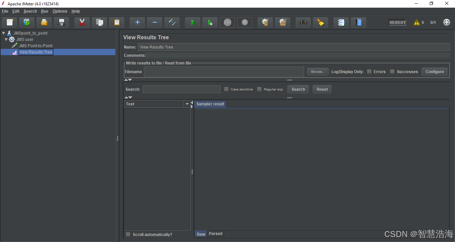
Task: Toggle the Case sensitive checkbox
Action: pyautogui.click(x=226, y=89)
